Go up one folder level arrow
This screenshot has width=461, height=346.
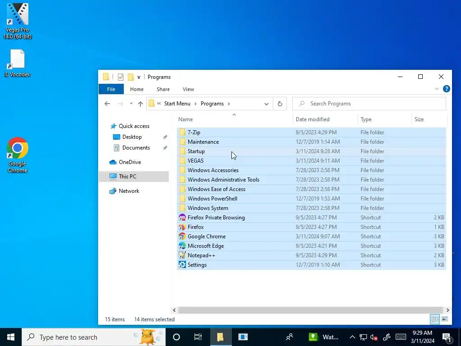(140, 104)
